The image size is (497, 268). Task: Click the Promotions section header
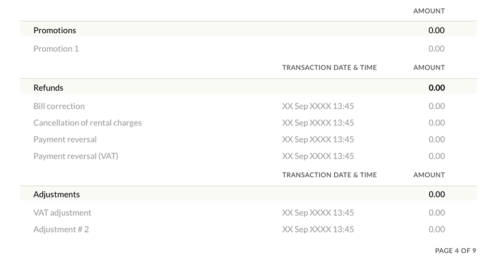point(55,30)
